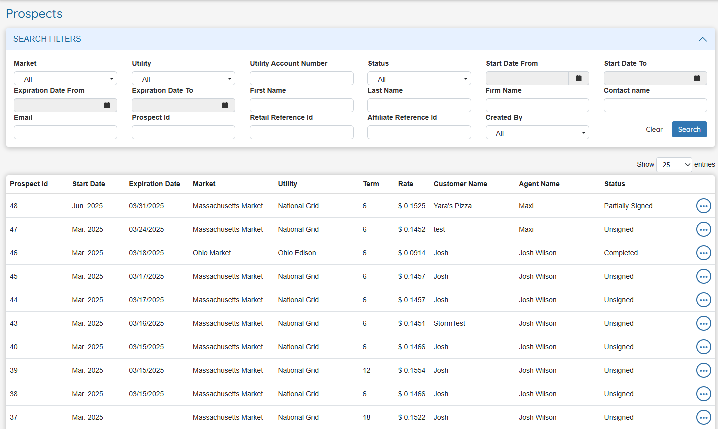Screen dimensions: 718x429
Task: Select the Partially Signed status cell
Action: pyautogui.click(x=628, y=206)
